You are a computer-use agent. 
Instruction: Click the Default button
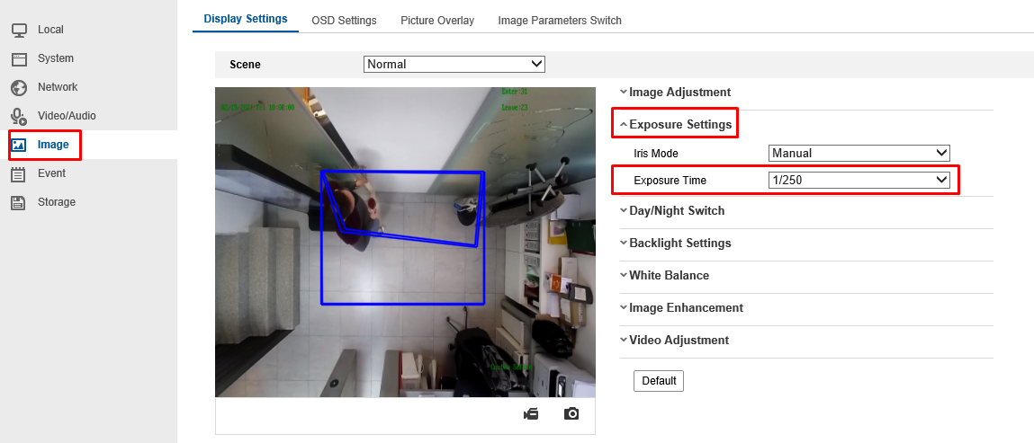coord(659,381)
